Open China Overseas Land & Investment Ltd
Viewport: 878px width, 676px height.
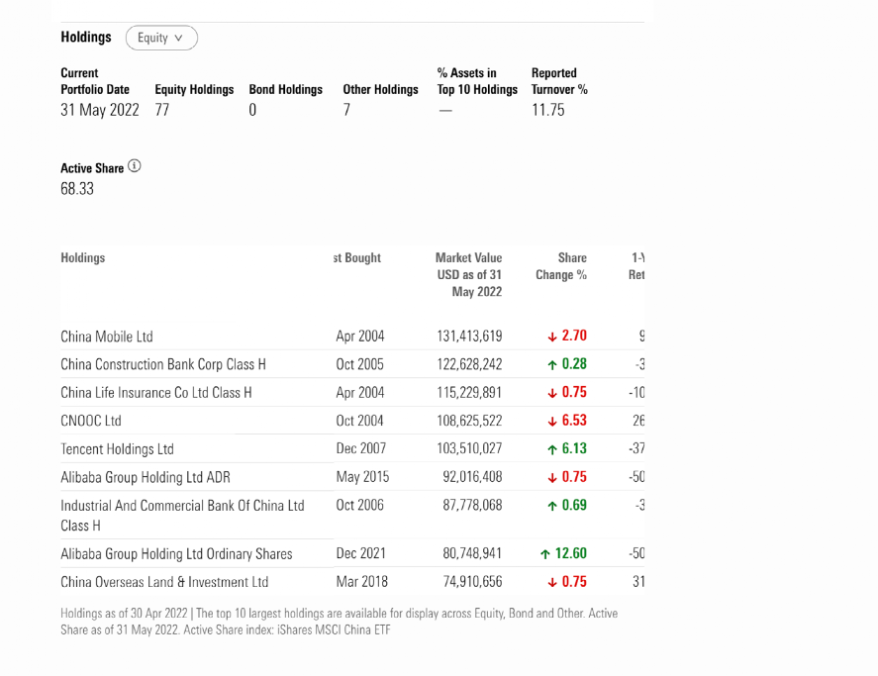pos(164,582)
